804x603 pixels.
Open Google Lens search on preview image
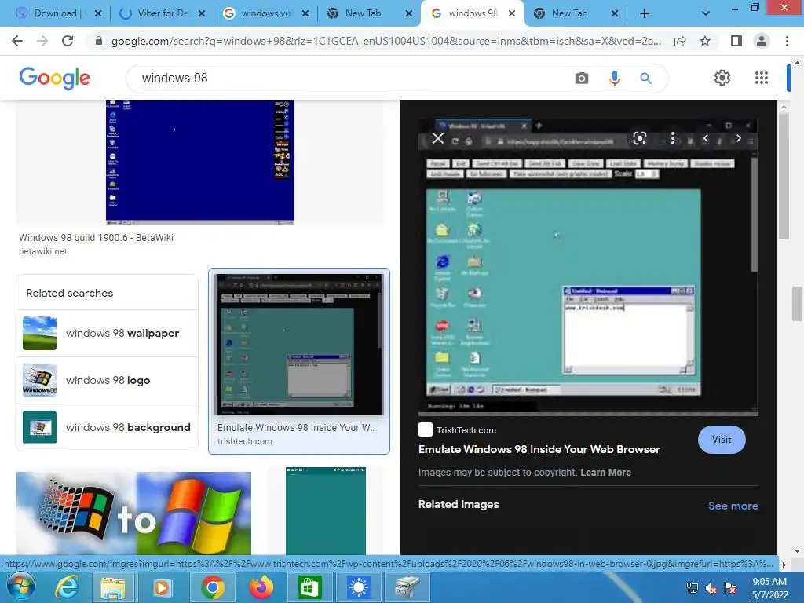point(639,138)
